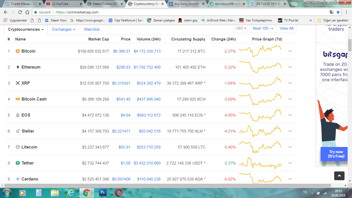Click the Stellar rocket icon
The image size is (352, 198).
pyautogui.click(x=18, y=131)
